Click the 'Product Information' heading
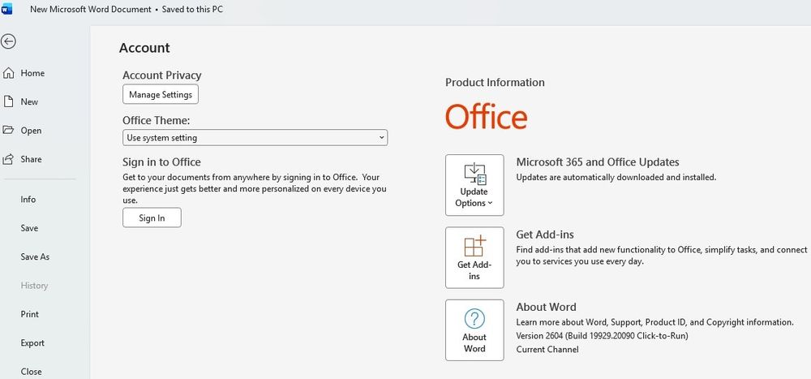Screen dimensions: 811x379 click(x=495, y=82)
